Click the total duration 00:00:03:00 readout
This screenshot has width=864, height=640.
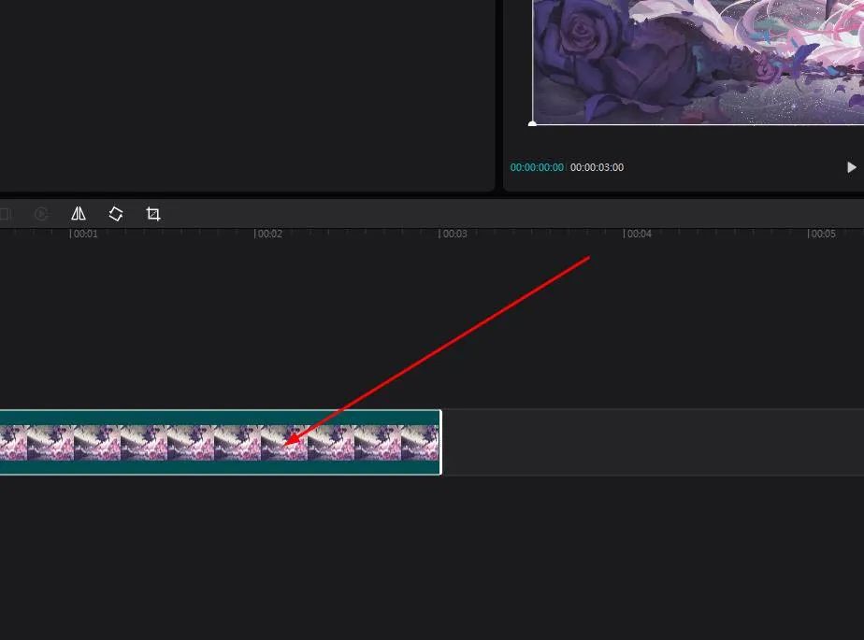point(597,167)
